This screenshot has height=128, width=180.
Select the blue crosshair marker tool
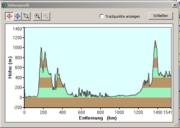pyautogui.click(x=18, y=16)
